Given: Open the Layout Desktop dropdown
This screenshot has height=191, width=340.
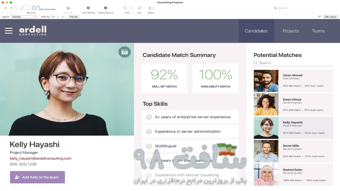Looking at the screenshot, I should tap(24, 17).
